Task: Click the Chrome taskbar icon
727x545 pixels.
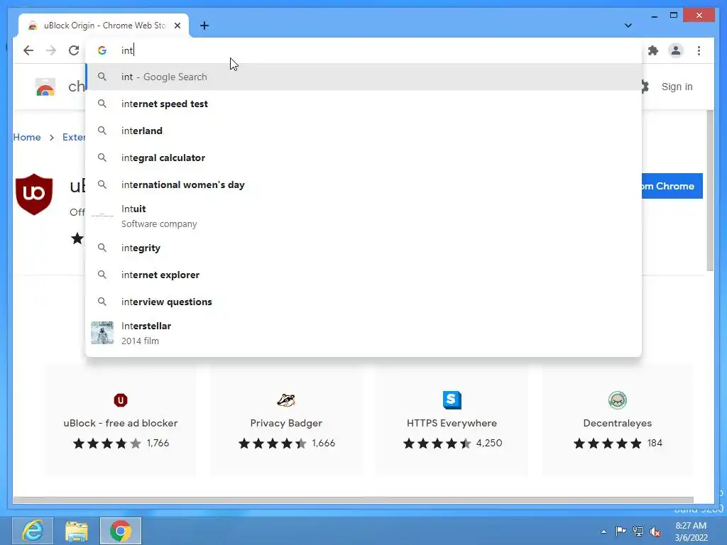Action: coord(121,531)
